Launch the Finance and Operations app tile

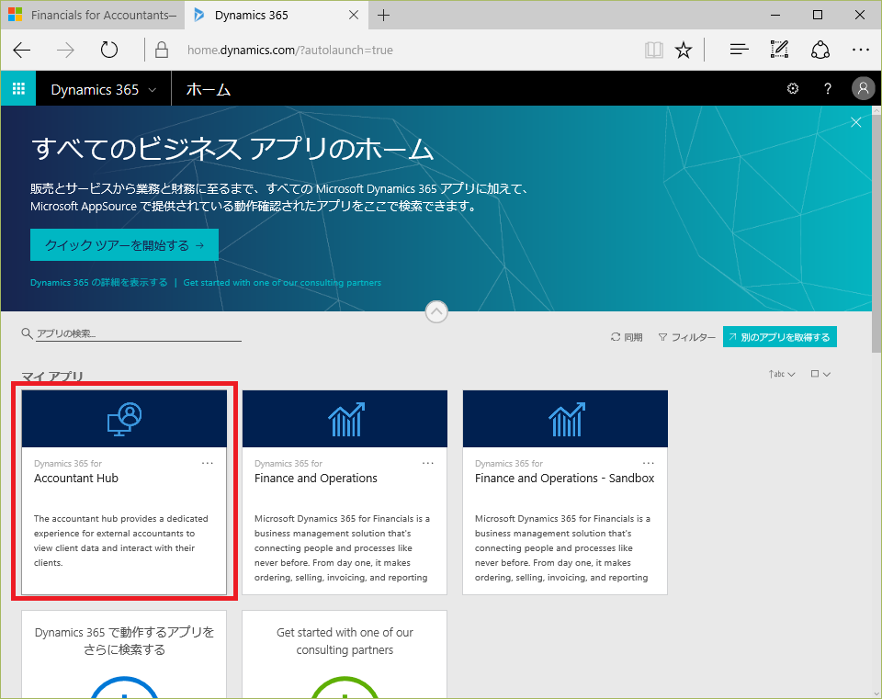(345, 492)
